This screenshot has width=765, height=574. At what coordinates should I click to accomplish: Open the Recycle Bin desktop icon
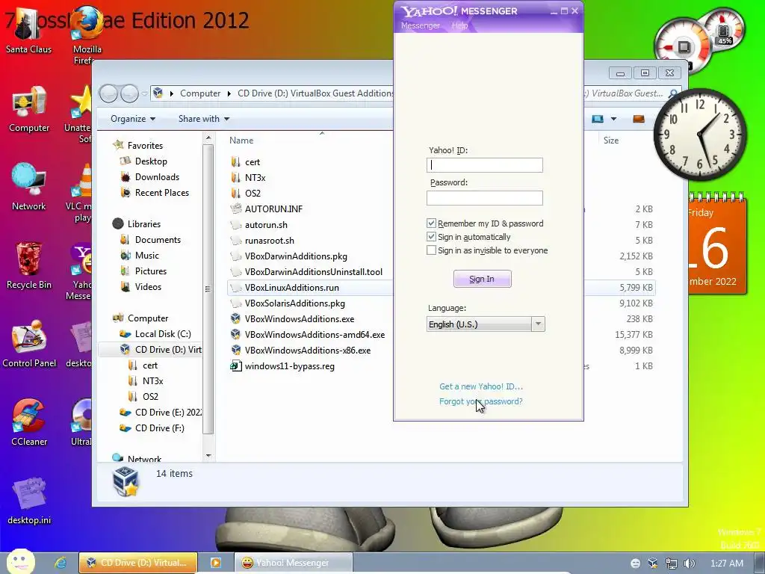coord(29,265)
